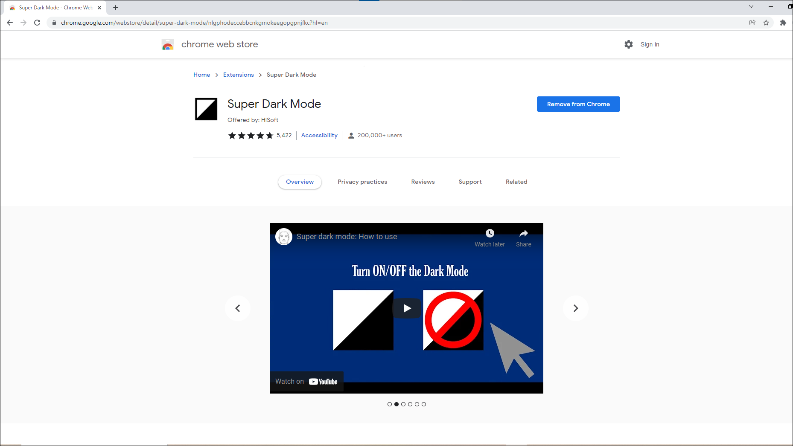Click the video Share arrow icon
Image resolution: width=793 pixels, height=446 pixels.
click(x=524, y=233)
